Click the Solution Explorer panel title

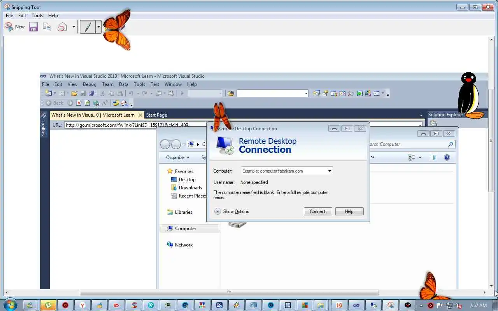(x=445, y=115)
